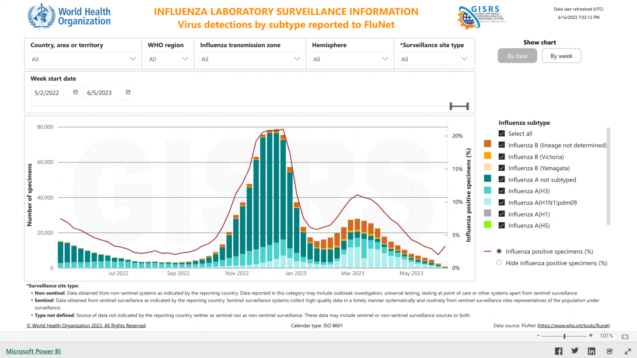Uncheck the Influenza A(H5) subtype
The height and width of the screenshot is (358, 637).
pos(501,225)
